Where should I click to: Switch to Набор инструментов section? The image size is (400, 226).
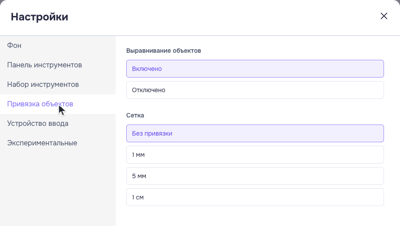coord(58,84)
